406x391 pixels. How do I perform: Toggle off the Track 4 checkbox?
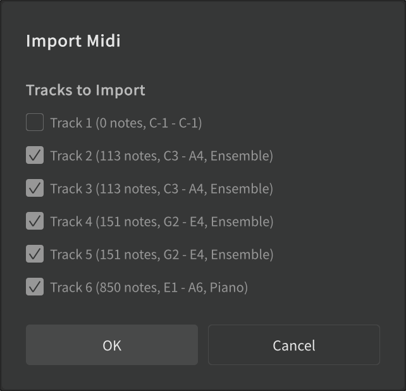click(x=35, y=221)
